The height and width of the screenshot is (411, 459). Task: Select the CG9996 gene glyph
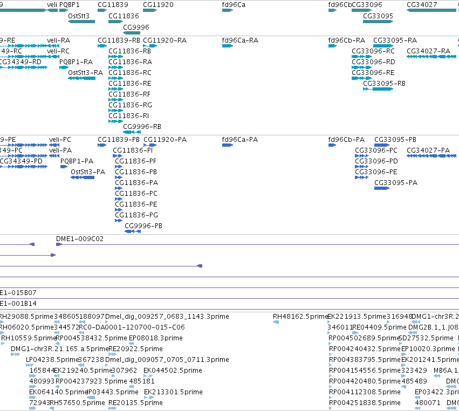[x=132, y=33]
